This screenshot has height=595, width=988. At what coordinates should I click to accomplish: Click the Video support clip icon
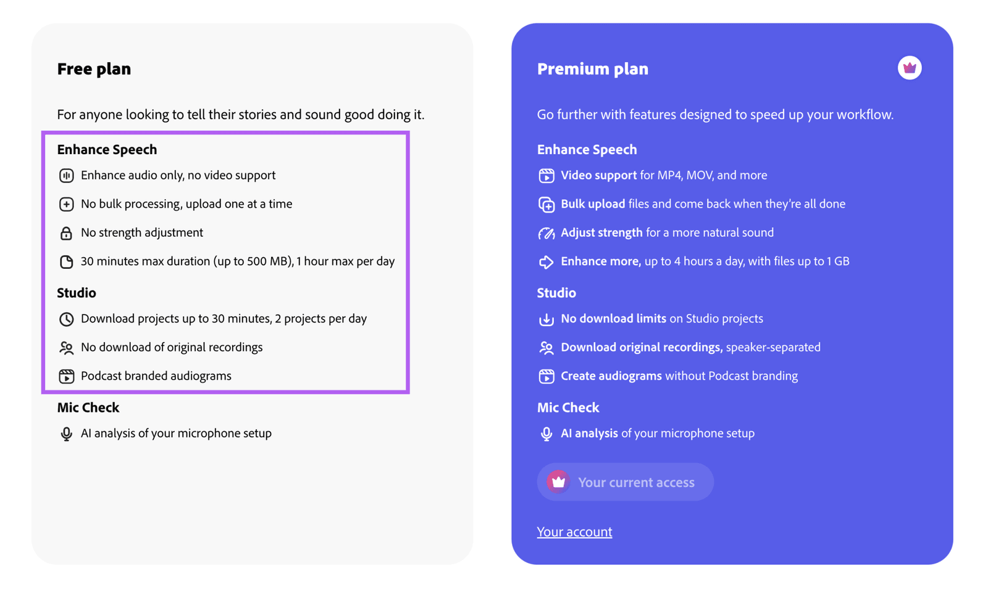pyautogui.click(x=546, y=176)
